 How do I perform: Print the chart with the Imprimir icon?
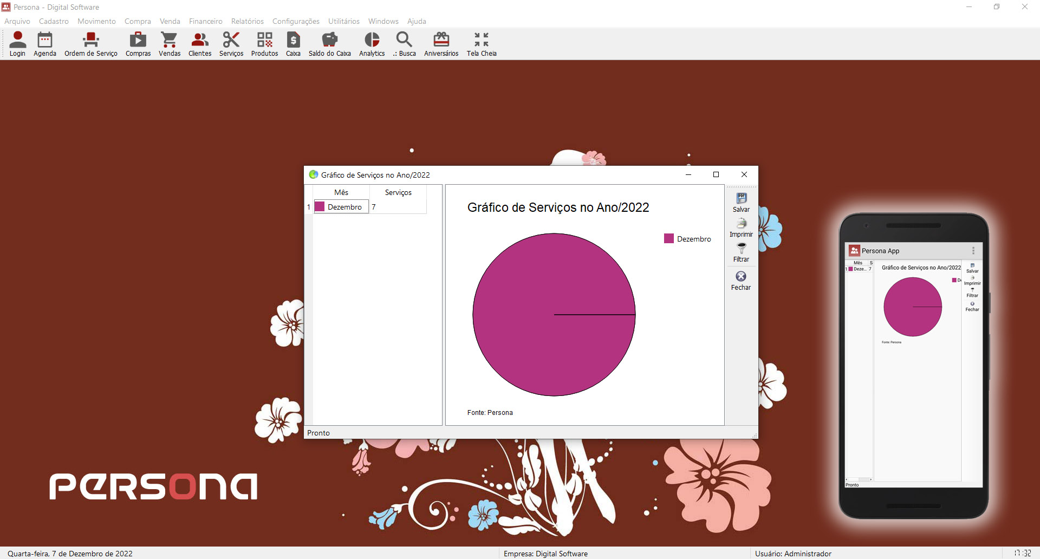coord(741,227)
